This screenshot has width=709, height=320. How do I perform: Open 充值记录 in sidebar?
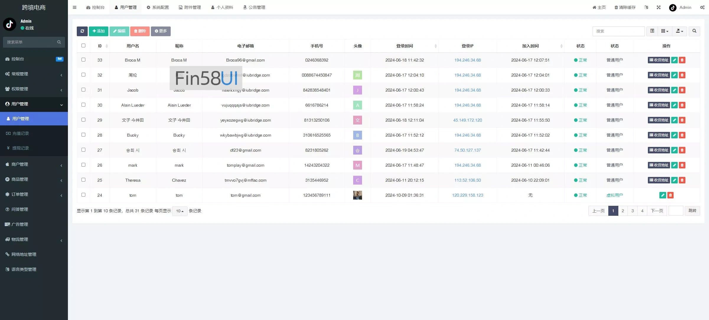pos(20,133)
